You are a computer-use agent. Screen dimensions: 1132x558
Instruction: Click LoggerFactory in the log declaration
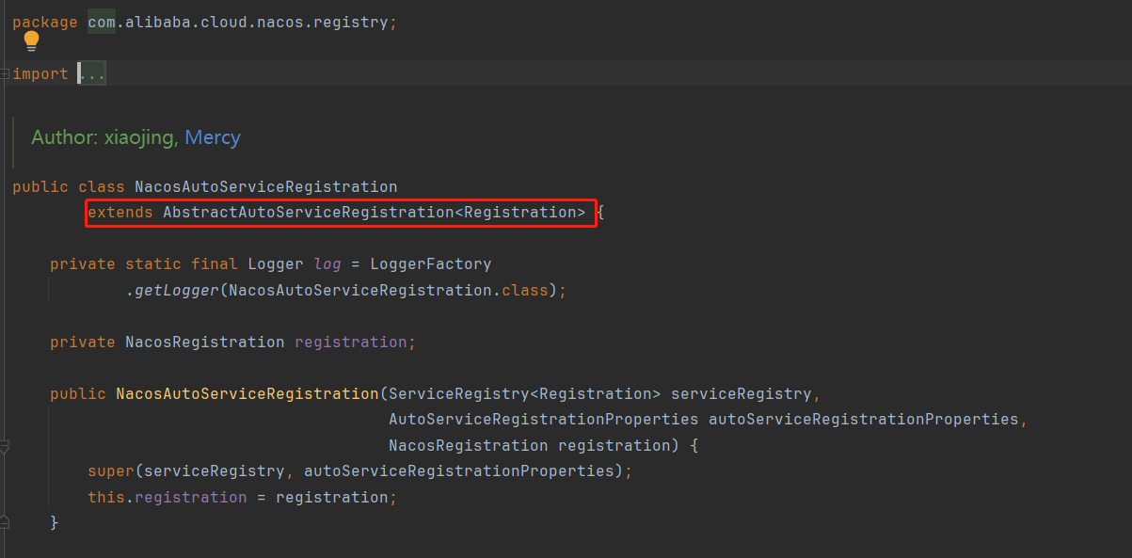tap(430, 264)
